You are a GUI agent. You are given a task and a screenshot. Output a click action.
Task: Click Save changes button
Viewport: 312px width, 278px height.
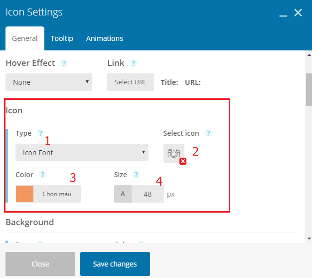coord(115,264)
